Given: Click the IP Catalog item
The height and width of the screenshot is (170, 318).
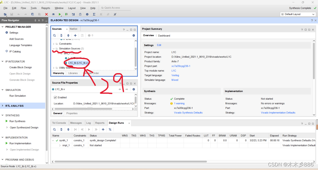Looking at the screenshot, I should point(15,51).
